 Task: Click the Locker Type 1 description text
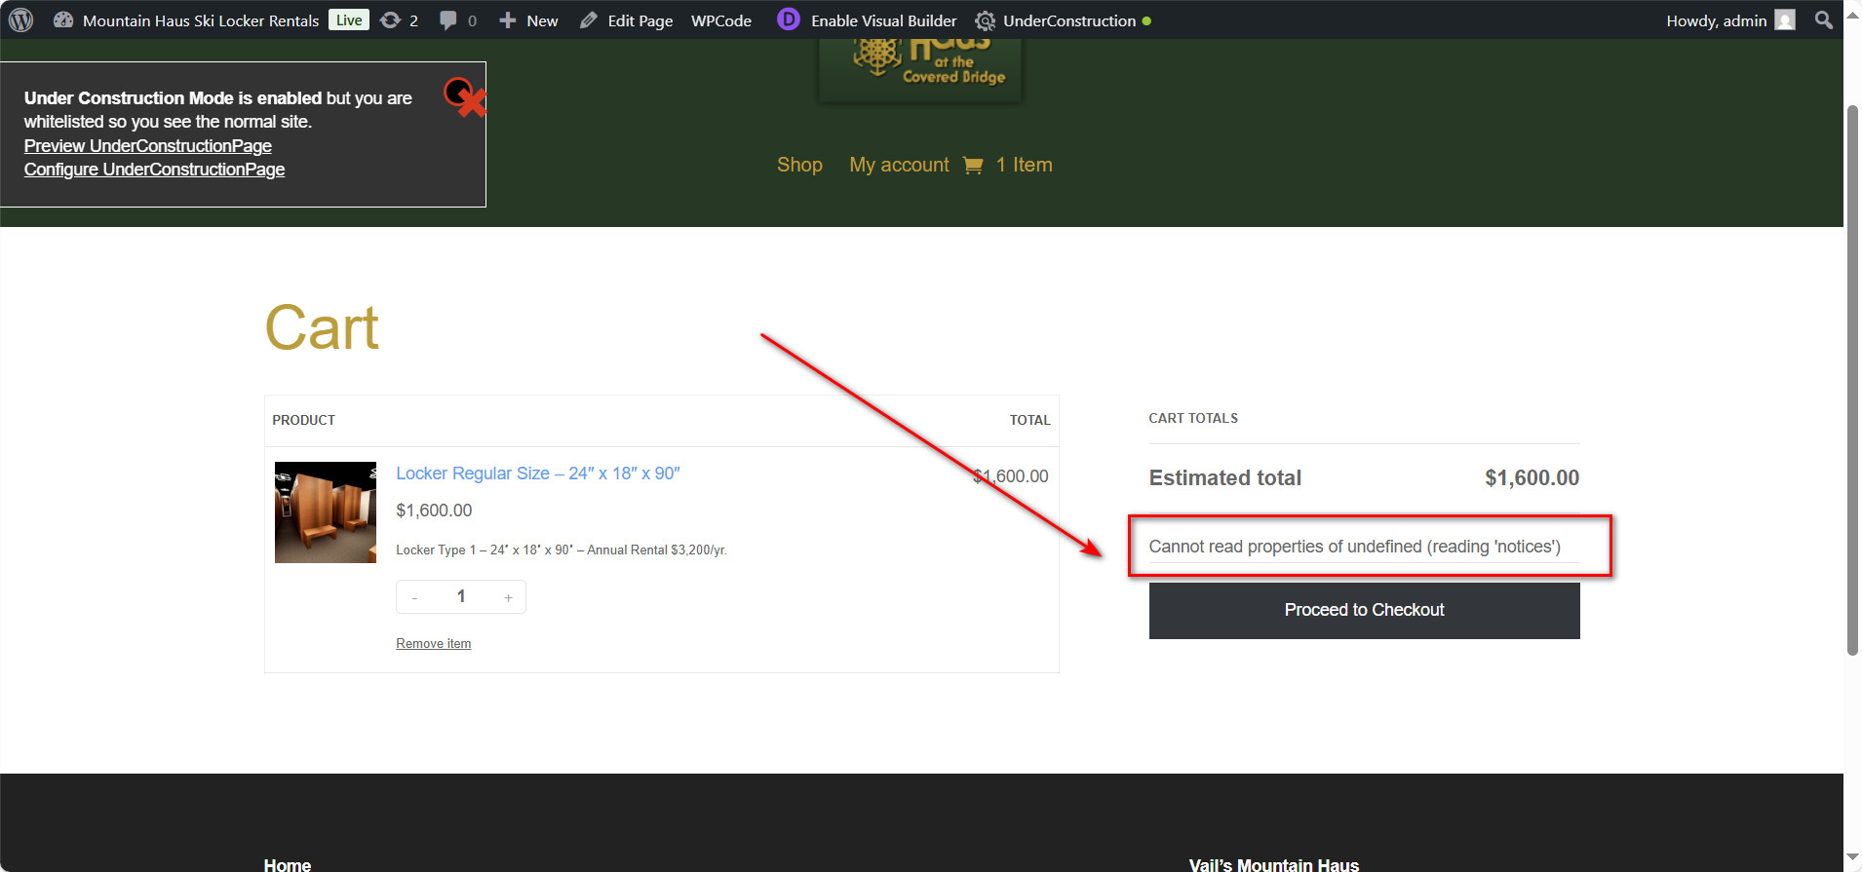pyautogui.click(x=562, y=550)
